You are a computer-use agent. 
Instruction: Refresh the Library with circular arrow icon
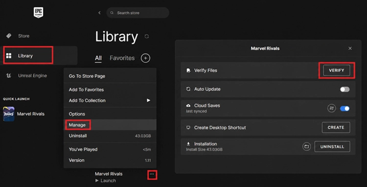(147, 37)
